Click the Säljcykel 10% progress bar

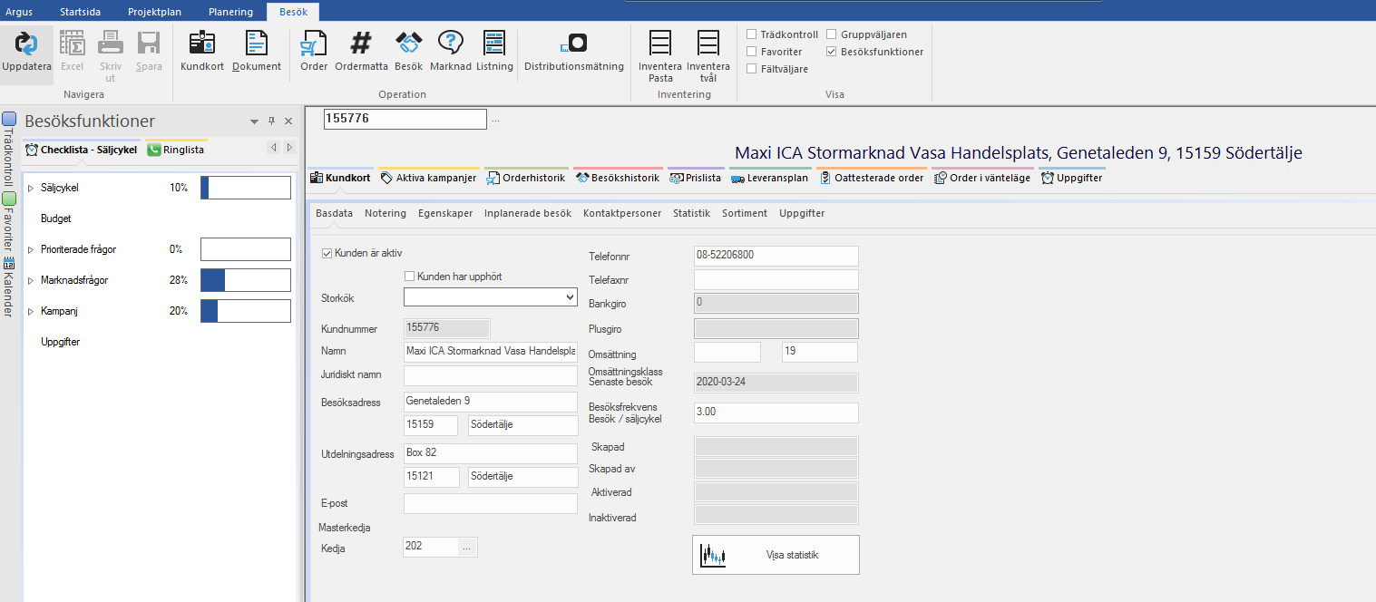tap(246, 188)
